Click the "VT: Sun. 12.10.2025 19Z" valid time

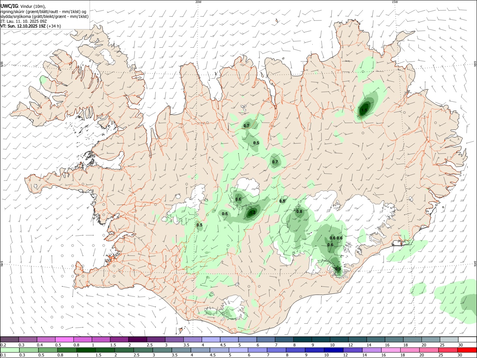[x=23, y=26]
